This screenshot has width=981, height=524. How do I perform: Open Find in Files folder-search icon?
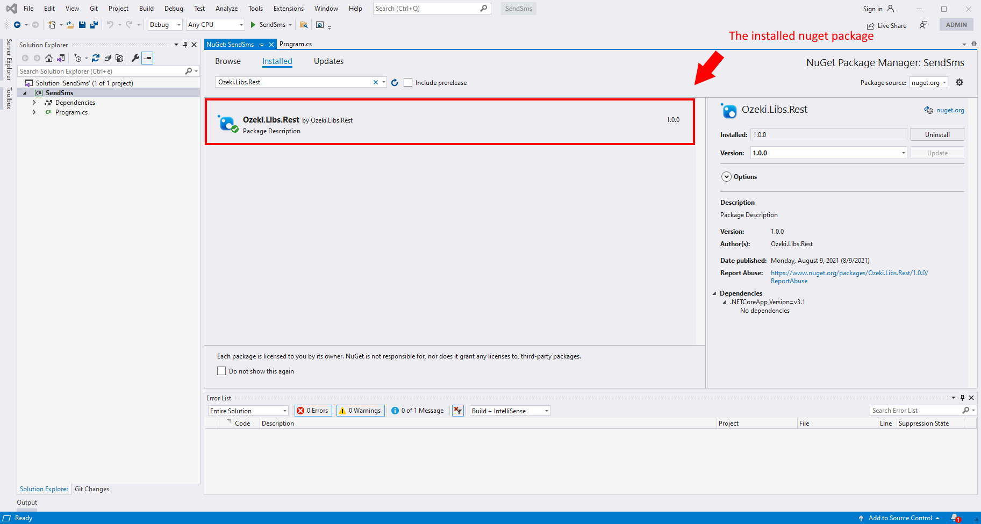(304, 25)
